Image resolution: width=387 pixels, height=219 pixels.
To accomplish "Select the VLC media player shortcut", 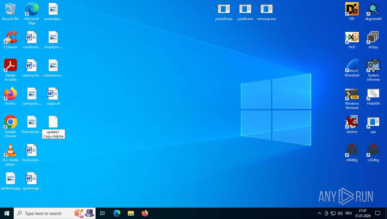I will [11, 155].
